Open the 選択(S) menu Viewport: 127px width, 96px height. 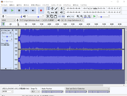pos(19,5)
